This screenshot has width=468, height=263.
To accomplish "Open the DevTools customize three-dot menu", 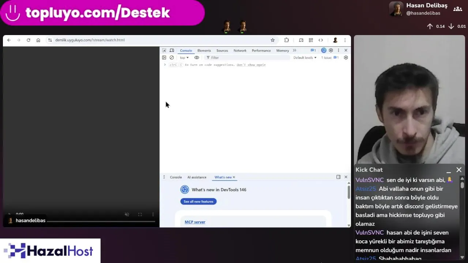I will pyautogui.click(x=338, y=50).
